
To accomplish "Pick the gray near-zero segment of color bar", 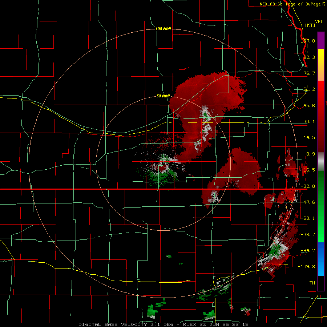I will point(321,161).
